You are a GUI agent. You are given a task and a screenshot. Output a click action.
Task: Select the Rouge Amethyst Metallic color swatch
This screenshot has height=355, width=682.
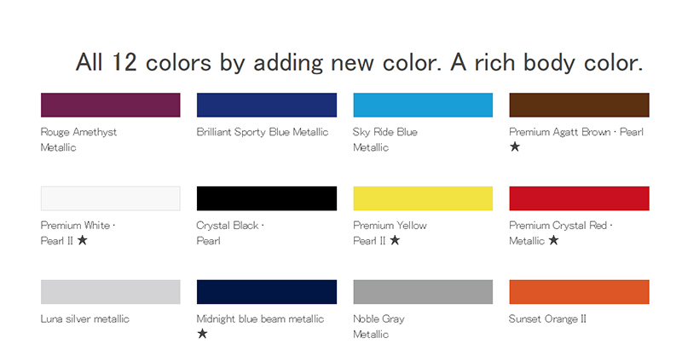point(111,105)
